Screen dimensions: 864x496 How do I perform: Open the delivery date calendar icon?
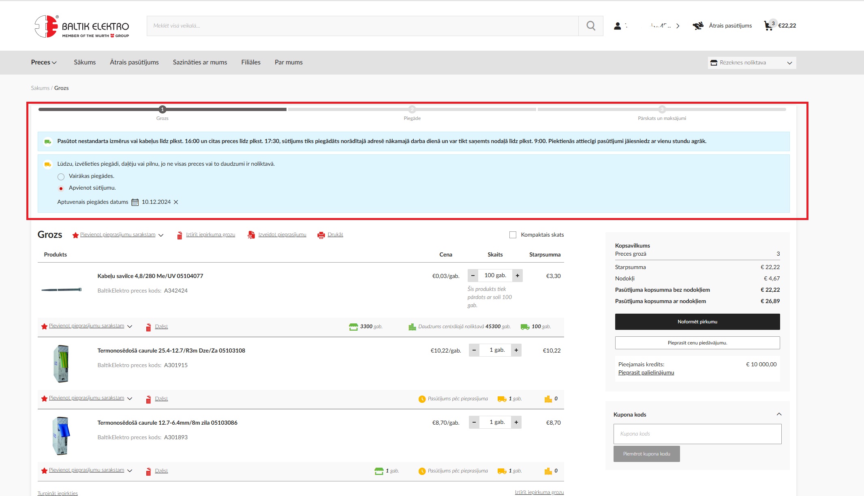click(135, 202)
